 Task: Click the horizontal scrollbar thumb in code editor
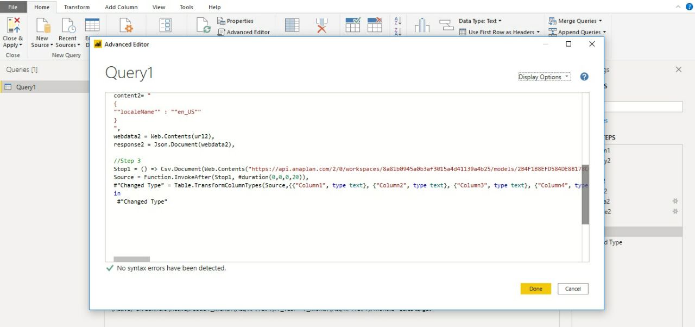point(131,259)
